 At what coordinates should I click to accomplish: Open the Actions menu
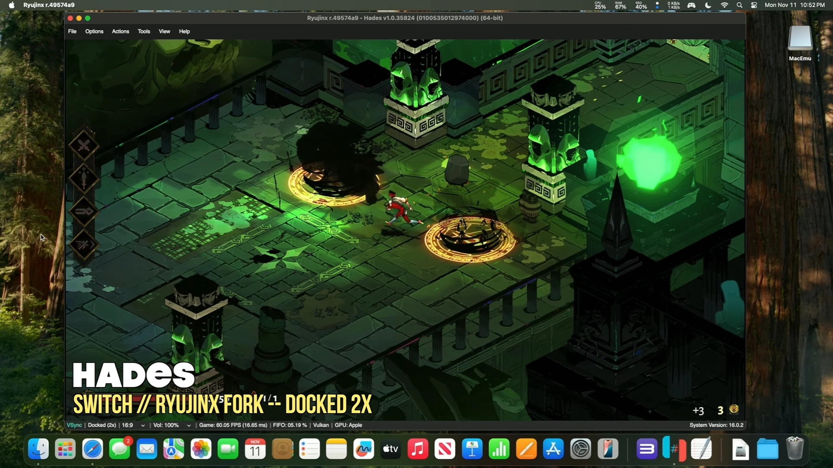120,31
